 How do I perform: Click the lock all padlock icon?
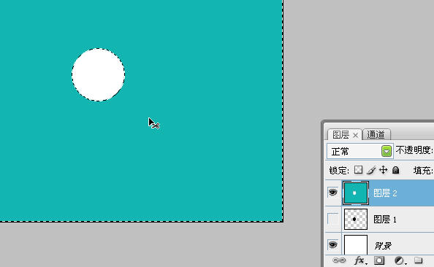[x=396, y=170]
